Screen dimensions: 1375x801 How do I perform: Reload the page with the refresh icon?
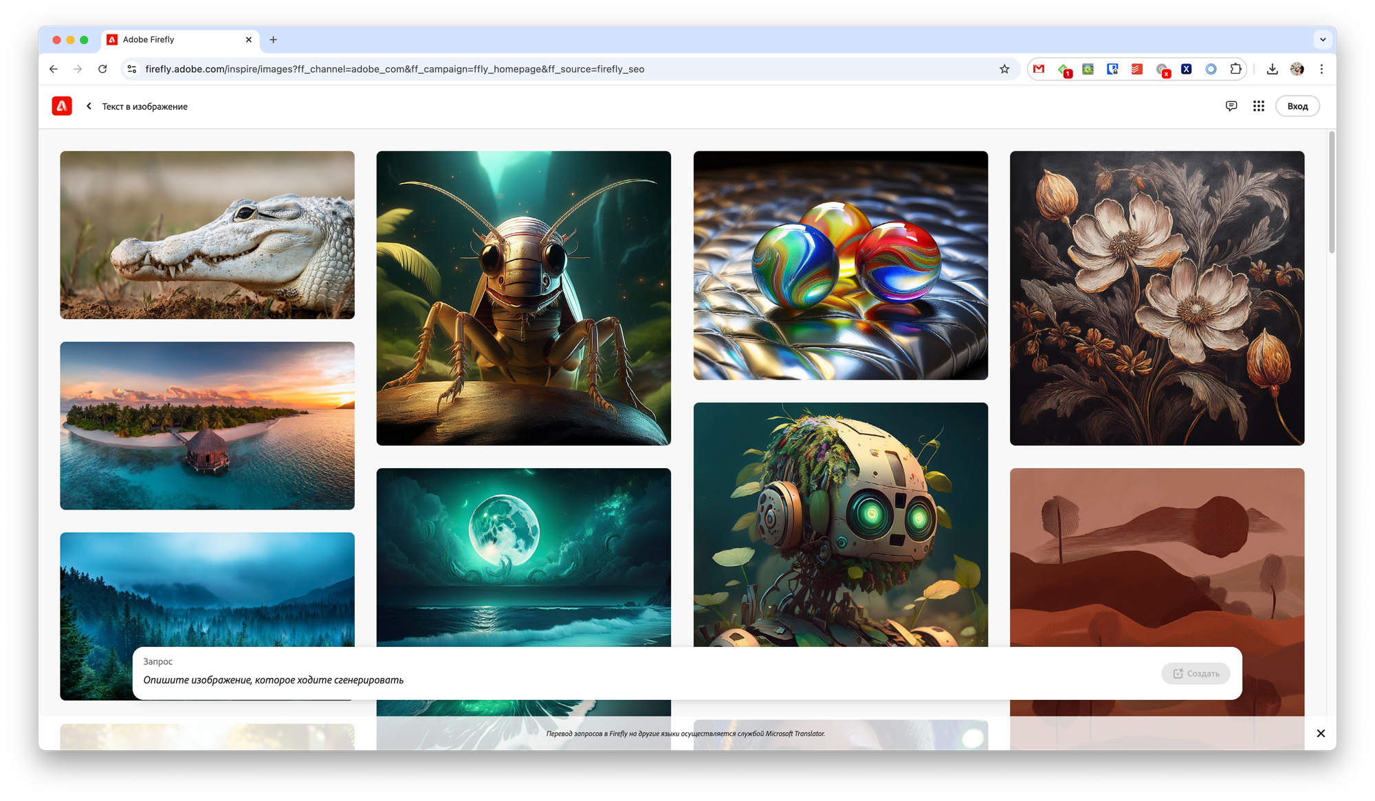coord(102,69)
